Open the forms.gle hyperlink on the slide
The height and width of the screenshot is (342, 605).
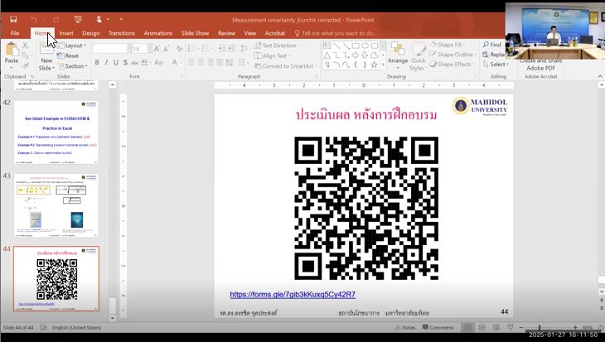pos(293,295)
